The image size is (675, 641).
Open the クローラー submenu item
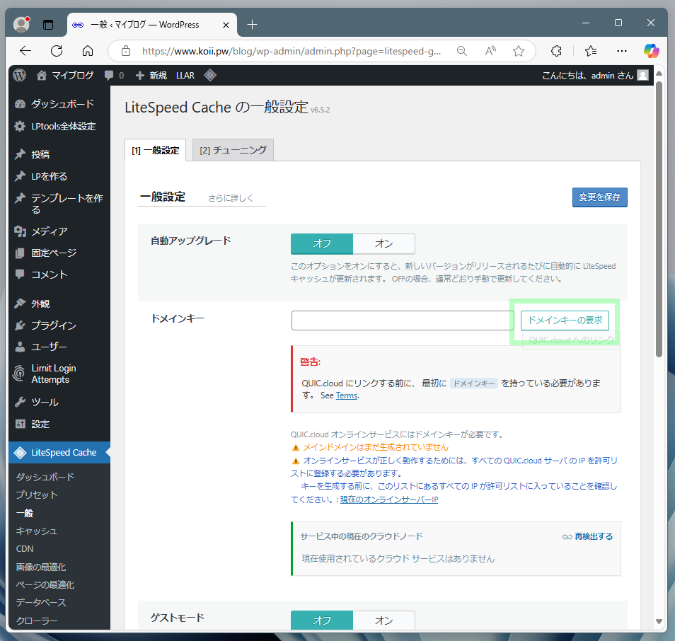37,620
